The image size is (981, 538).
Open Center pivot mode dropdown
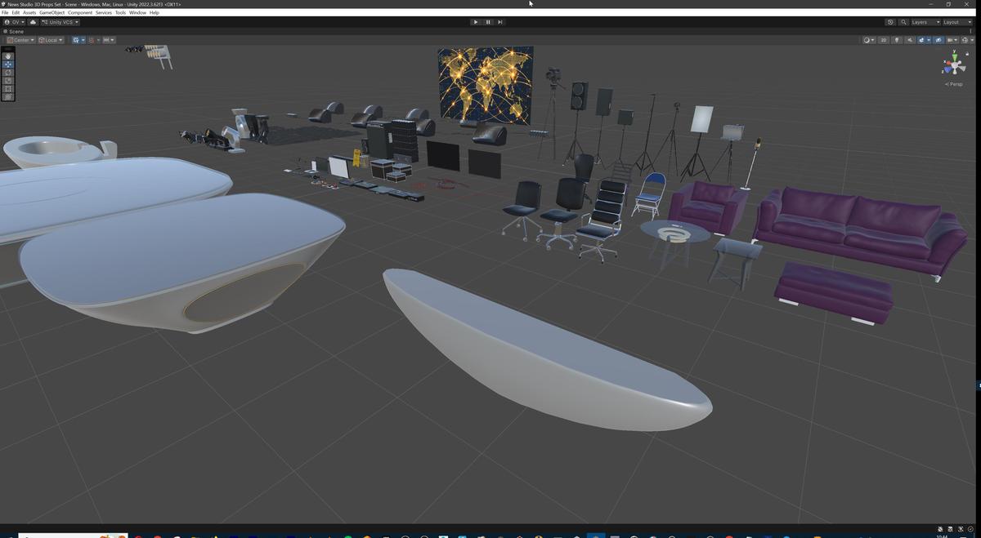(x=20, y=40)
